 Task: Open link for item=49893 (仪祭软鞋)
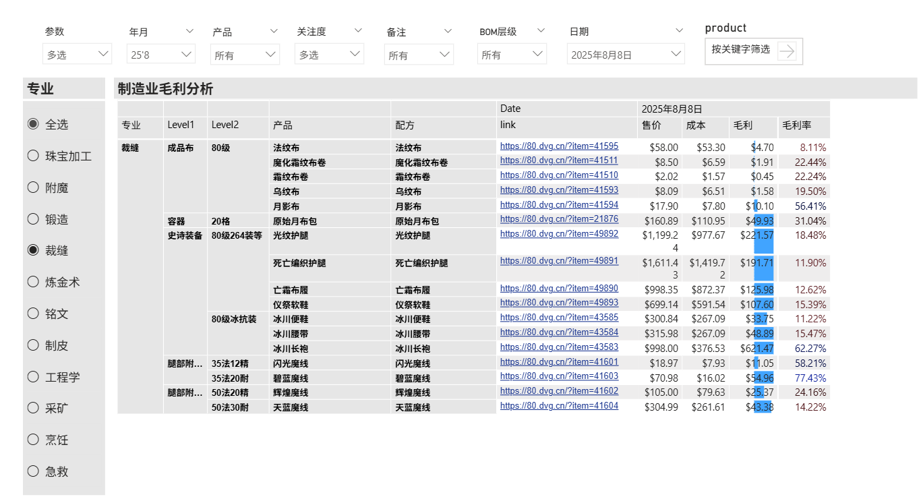tap(559, 302)
